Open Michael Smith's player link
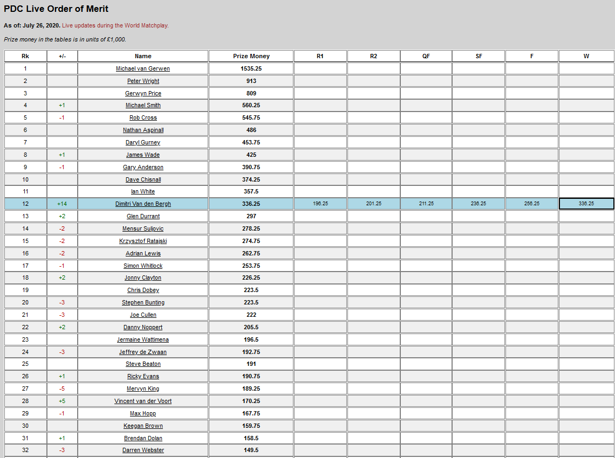 (143, 106)
